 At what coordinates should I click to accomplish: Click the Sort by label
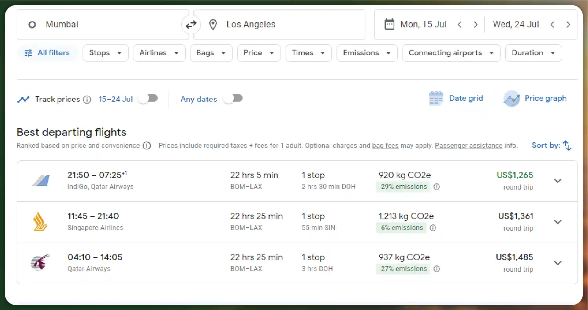(x=546, y=145)
